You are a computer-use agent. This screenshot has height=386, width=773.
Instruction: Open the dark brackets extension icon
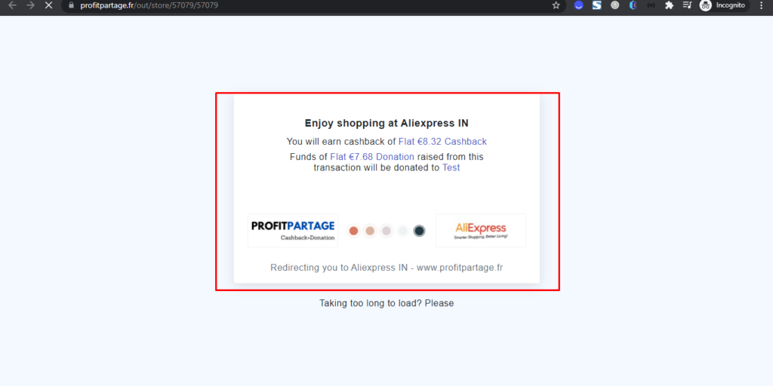pyautogui.click(x=651, y=5)
